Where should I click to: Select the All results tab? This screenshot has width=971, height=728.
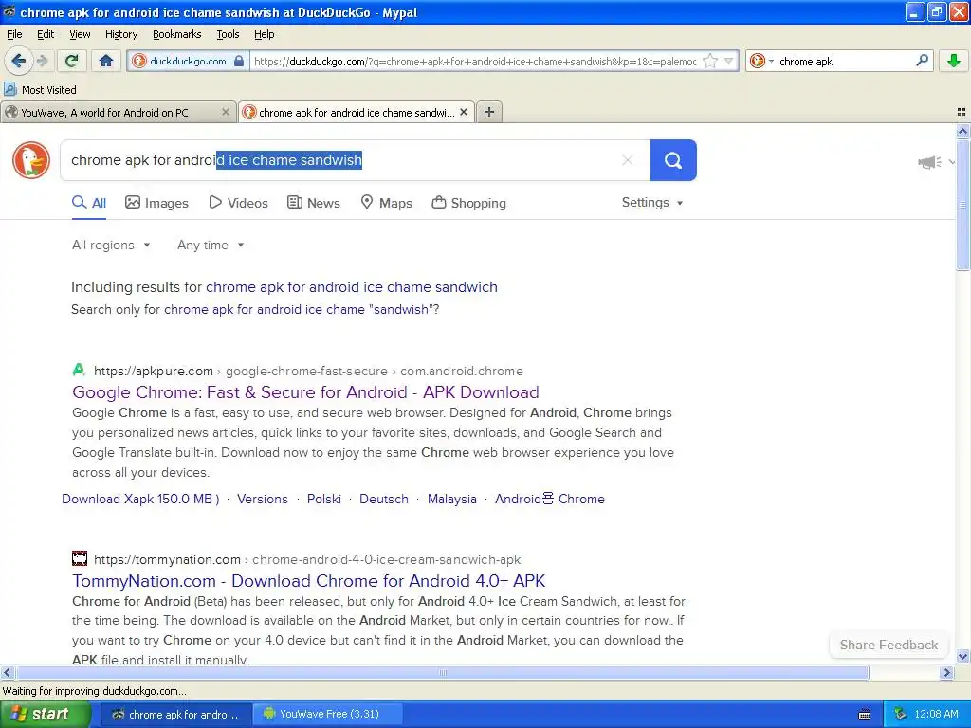click(x=89, y=203)
